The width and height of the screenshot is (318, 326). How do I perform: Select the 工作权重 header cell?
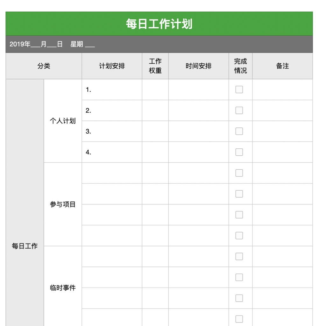tap(155, 66)
